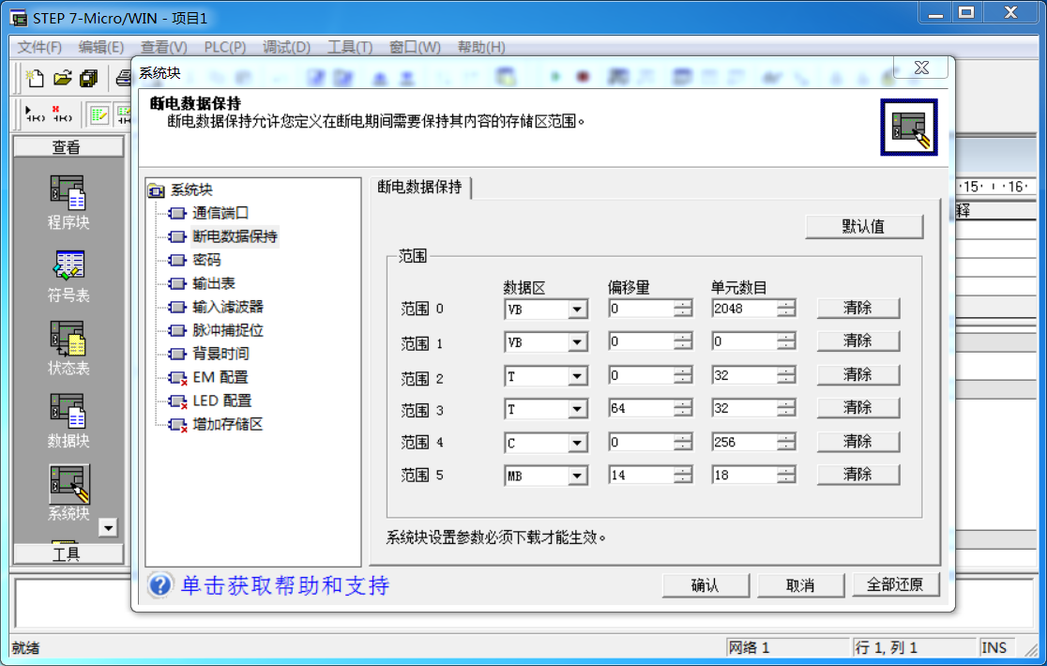The height and width of the screenshot is (666, 1047).
Task: Select 输入滤波器 tree item
Action: coord(228,307)
